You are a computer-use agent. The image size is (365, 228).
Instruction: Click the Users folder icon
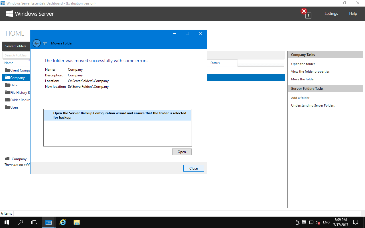(x=7, y=107)
